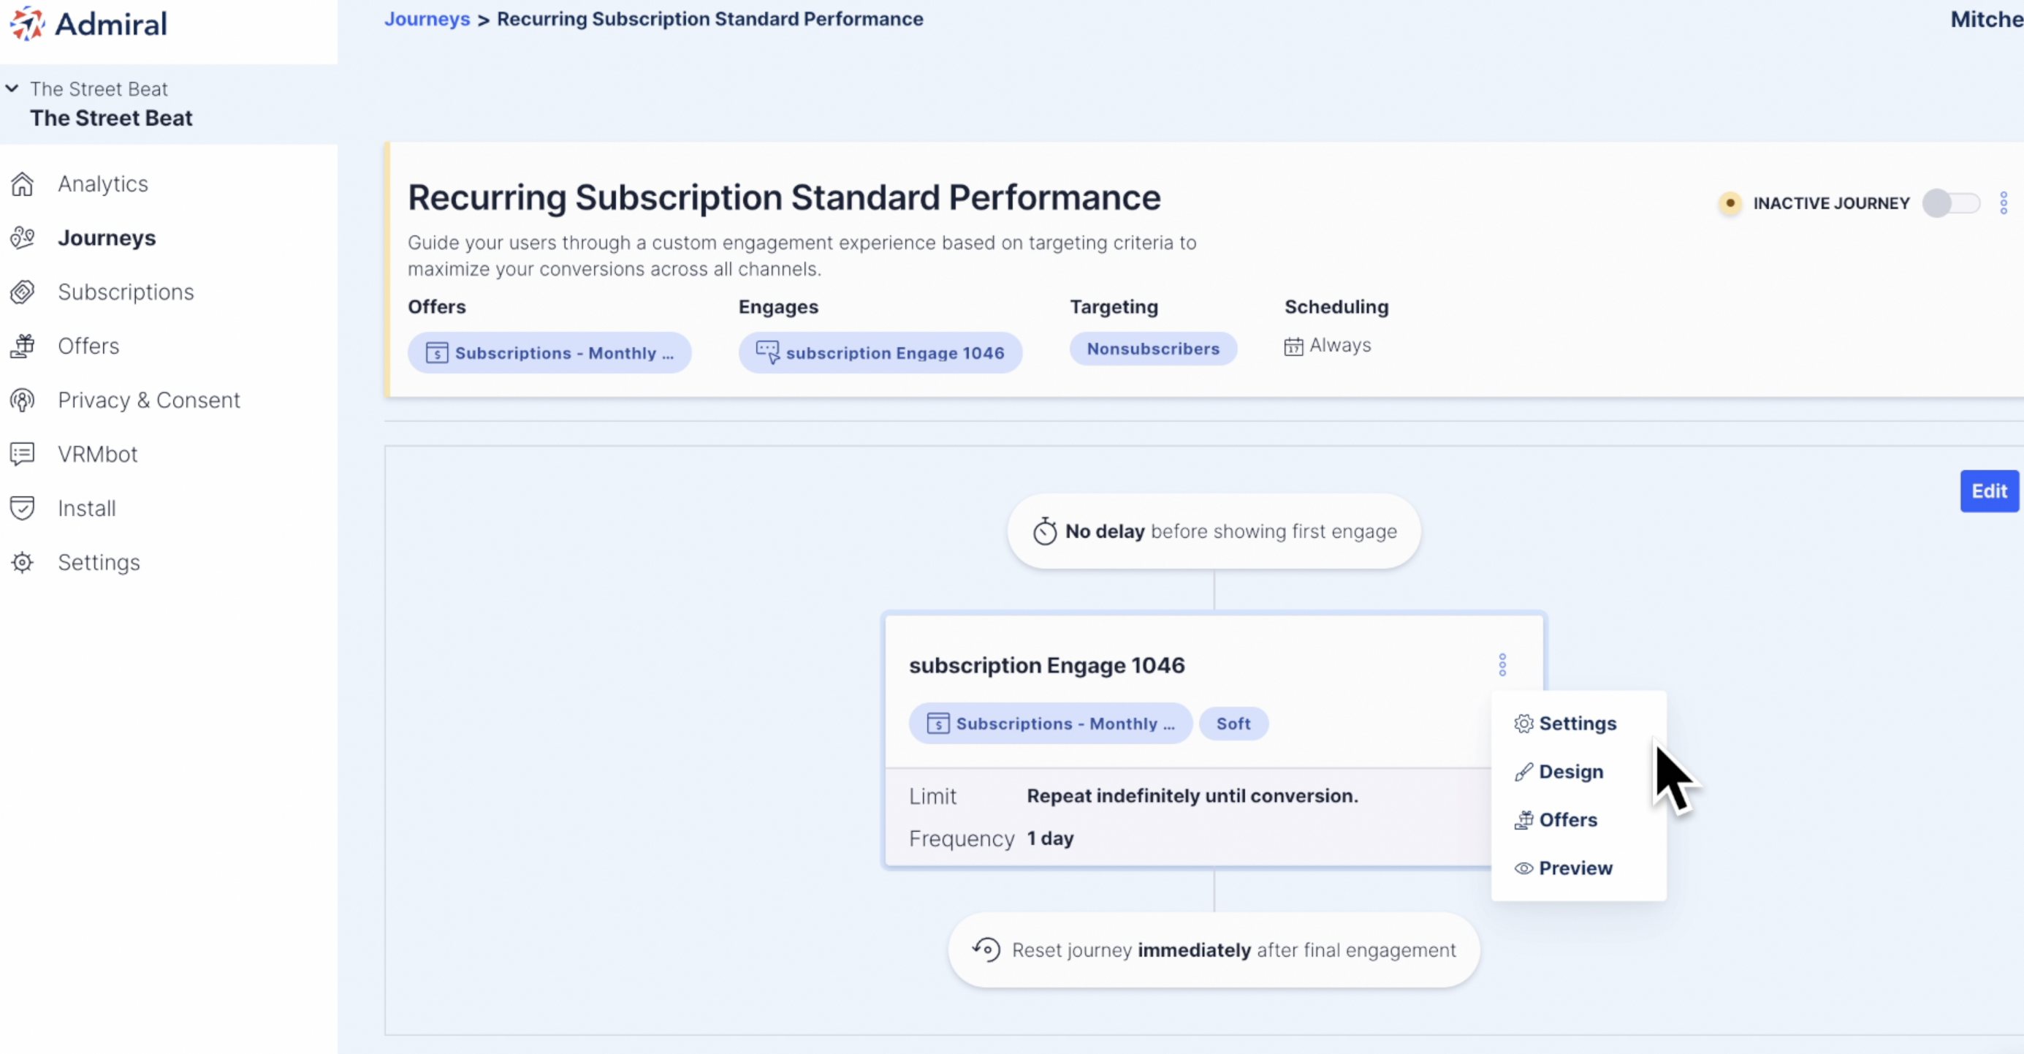The image size is (2024, 1054).
Task: Click the Install shield icon
Action: coord(22,508)
